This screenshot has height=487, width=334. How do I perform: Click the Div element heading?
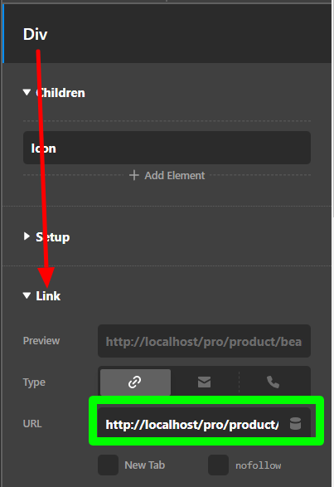coord(35,34)
